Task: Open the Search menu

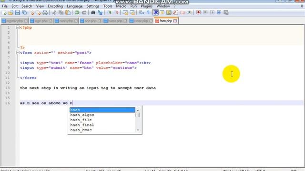Action: (x=27, y=6)
